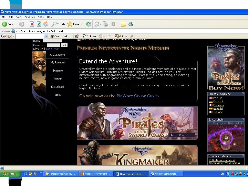Click the BioWare Online Store link
Viewport: 248px width, 186px height.
[x=137, y=96]
